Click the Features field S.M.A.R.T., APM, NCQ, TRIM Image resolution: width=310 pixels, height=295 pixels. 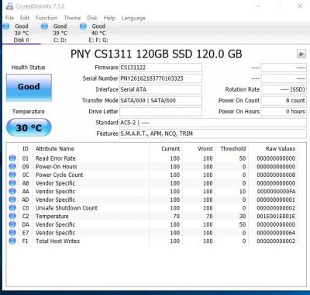213,134
